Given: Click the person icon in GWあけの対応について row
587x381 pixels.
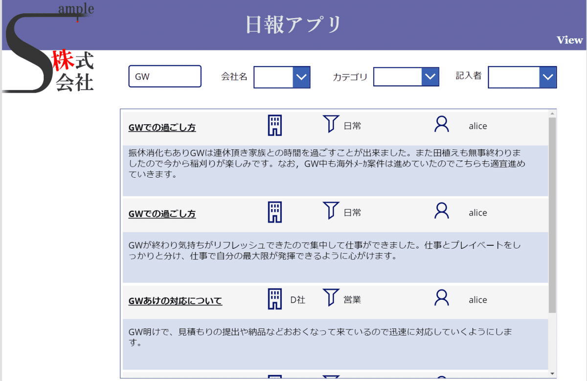Looking at the screenshot, I should (x=442, y=298).
